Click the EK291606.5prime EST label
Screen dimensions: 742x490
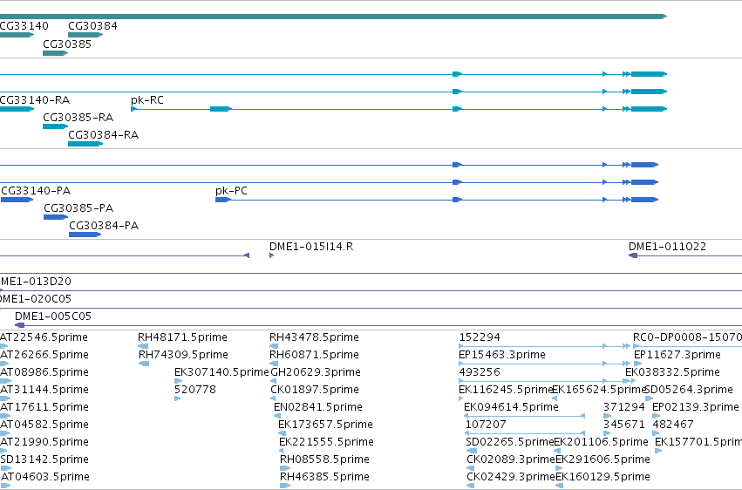point(602,459)
